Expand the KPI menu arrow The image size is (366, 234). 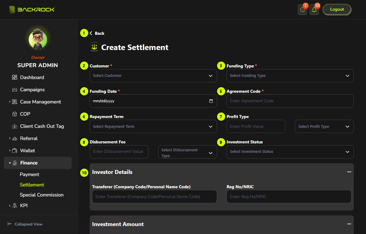(x=10, y=206)
